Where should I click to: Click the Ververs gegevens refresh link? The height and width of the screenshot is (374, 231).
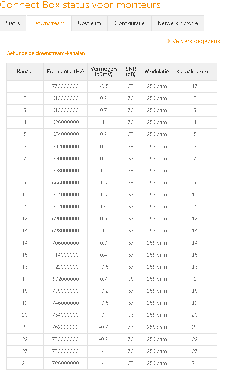tap(196, 41)
